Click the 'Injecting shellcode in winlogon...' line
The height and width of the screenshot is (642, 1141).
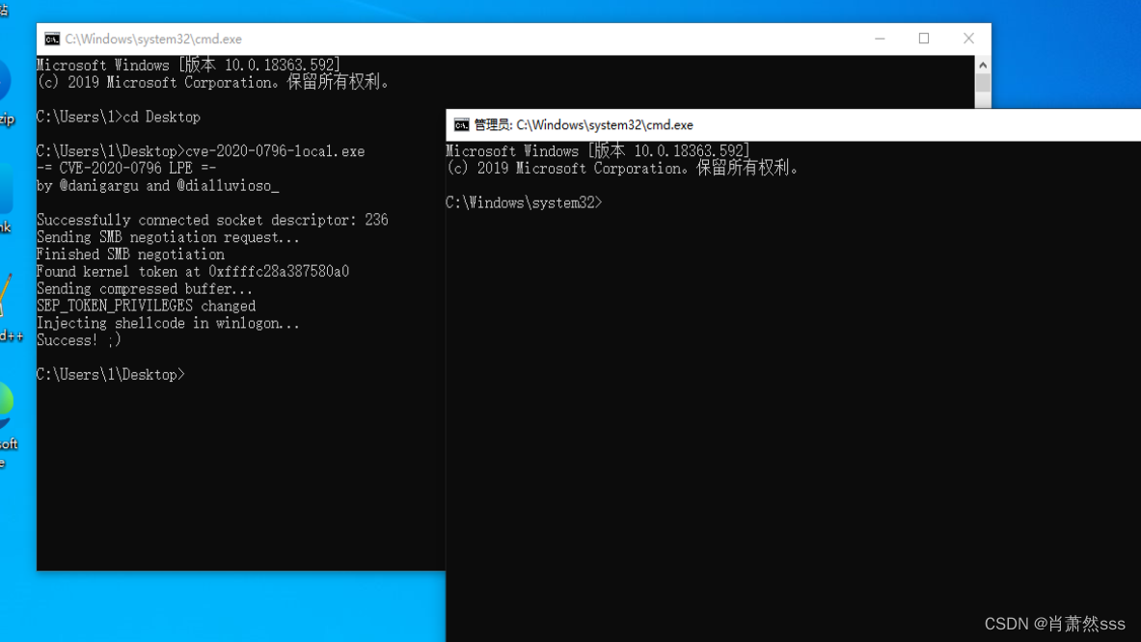point(168,323)
